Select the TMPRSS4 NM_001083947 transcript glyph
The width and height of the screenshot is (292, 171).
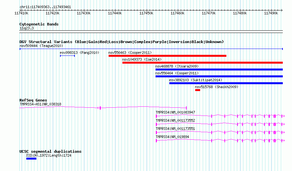point(220,116)
